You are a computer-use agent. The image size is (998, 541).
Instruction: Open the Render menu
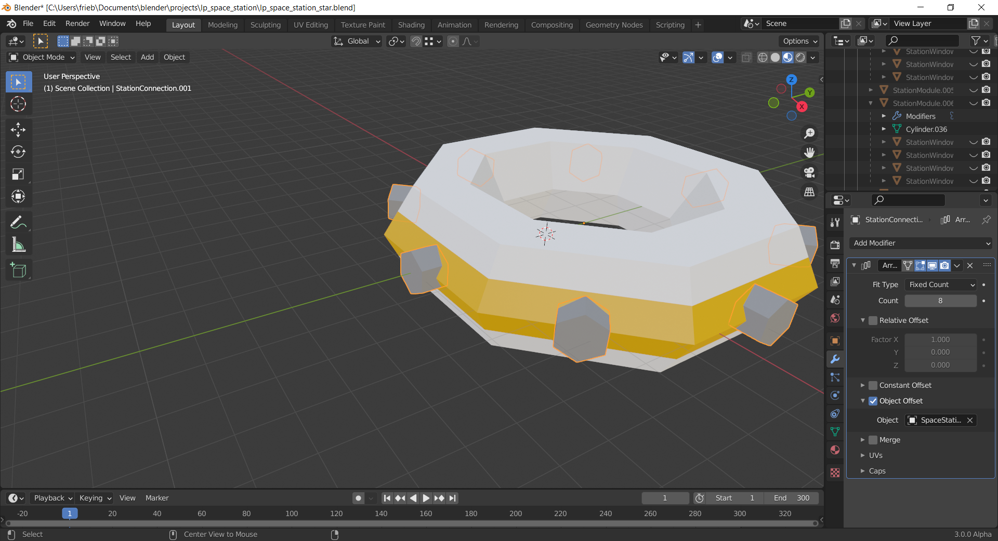(77, 23)
